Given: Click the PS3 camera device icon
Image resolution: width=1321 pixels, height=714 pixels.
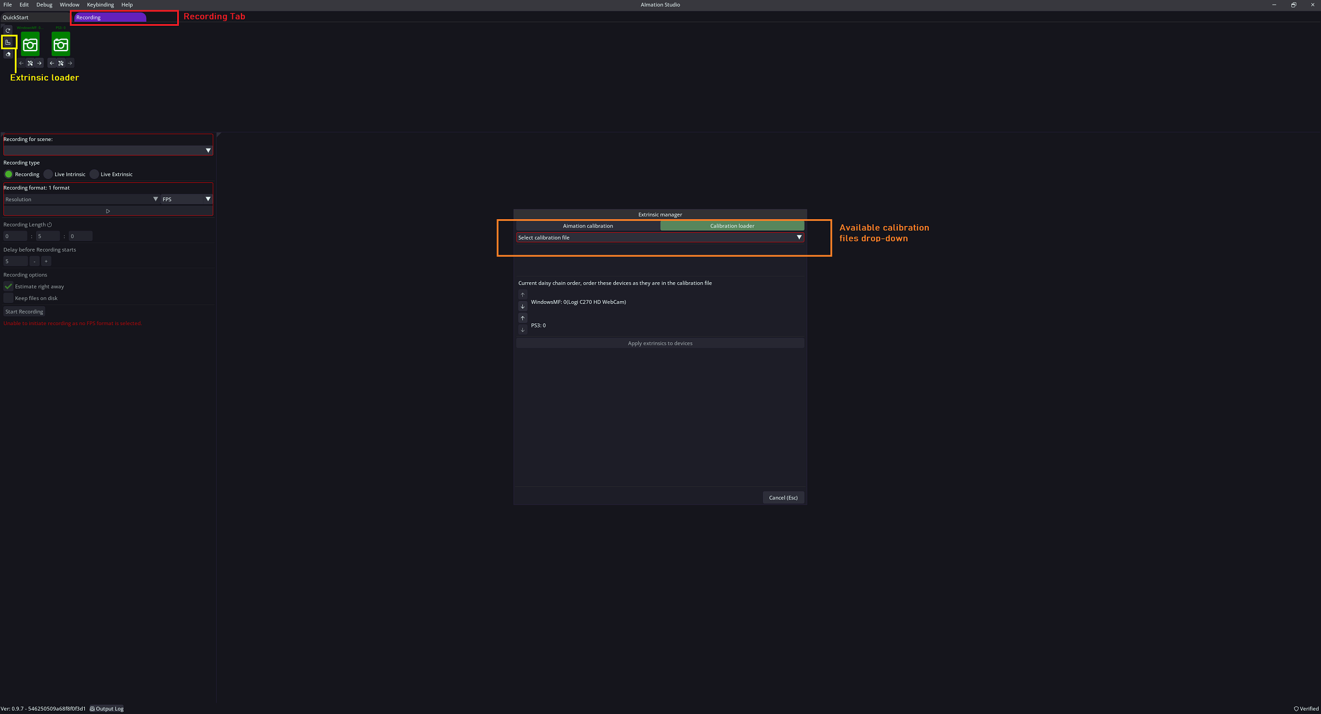Looking at the screenshot, I should (x=61, y=45).
